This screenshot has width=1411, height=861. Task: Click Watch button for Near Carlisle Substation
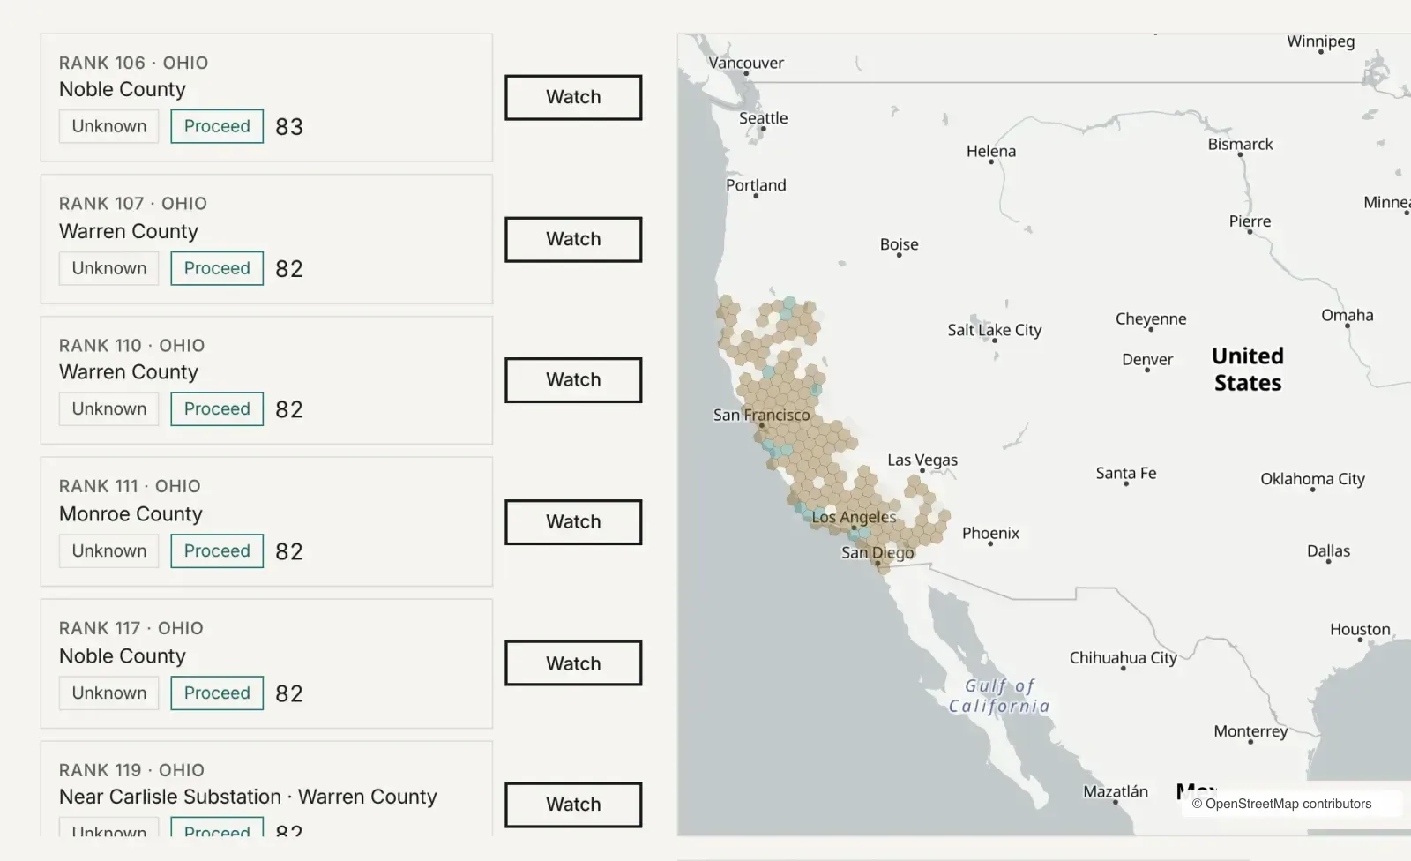(573, 805)
